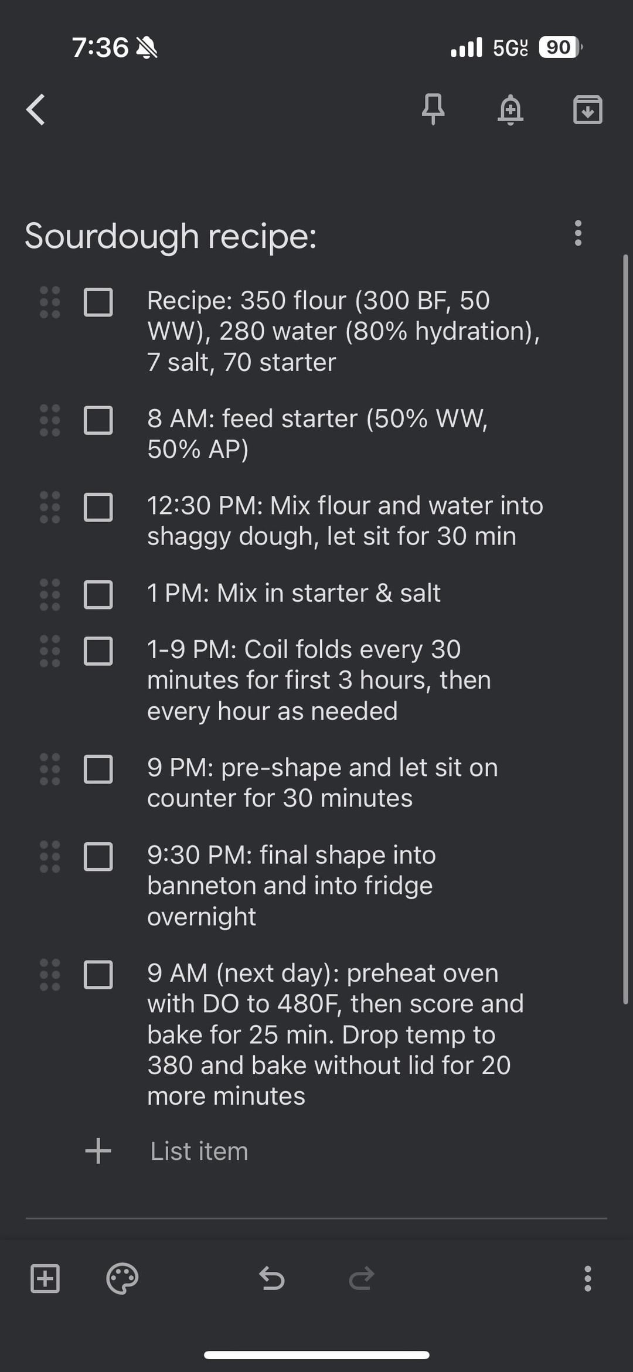The height and width of the screenshot is (1372, 633).
Task: Edit the 'Sourdough recipe:' title
Action: pos(171,236)
